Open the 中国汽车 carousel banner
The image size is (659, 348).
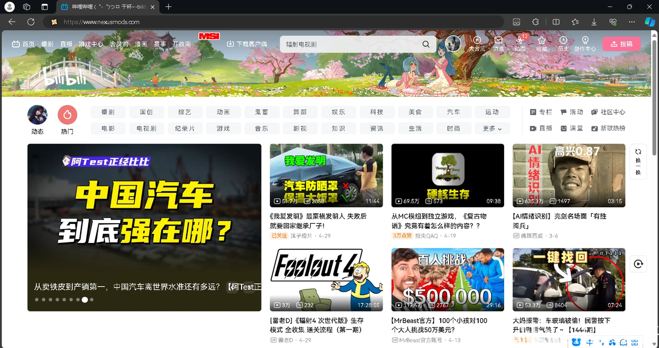[x=144, y=227]
